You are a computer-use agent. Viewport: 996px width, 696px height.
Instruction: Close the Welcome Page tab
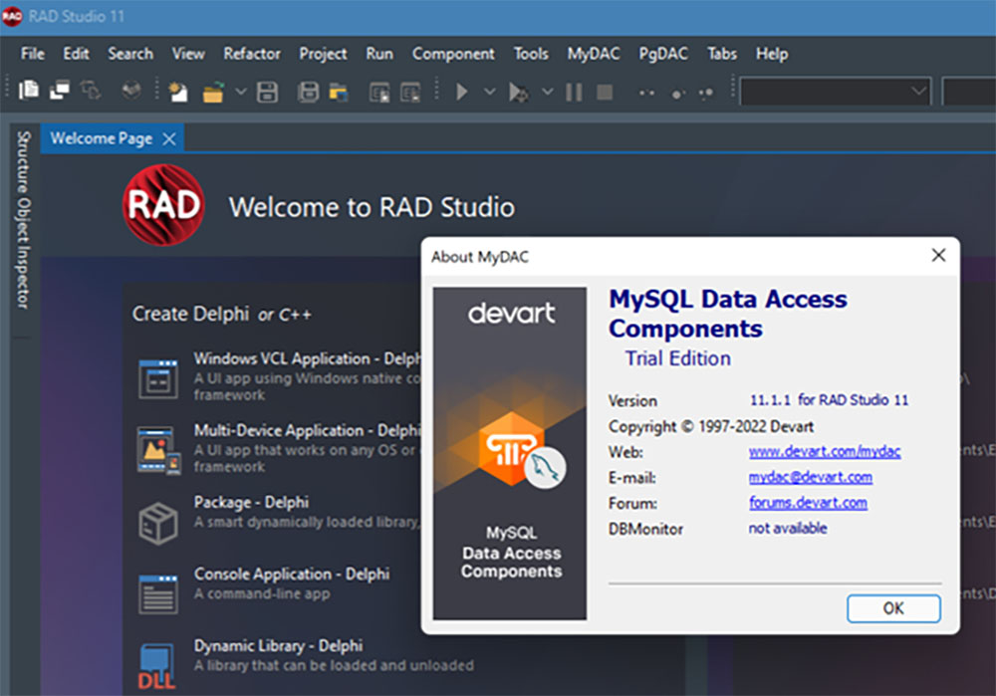point(169,139)
